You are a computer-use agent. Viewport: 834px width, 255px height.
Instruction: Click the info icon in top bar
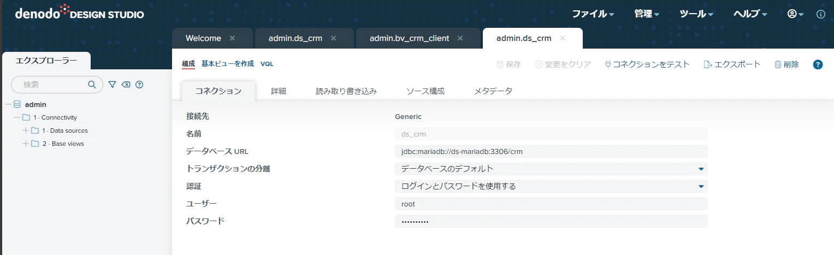point(820,14)
